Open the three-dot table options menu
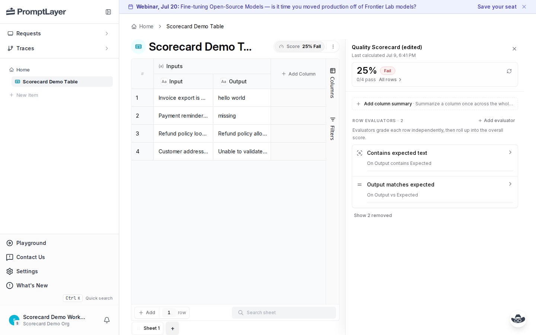The image size is (536, 335). [333, 47]
